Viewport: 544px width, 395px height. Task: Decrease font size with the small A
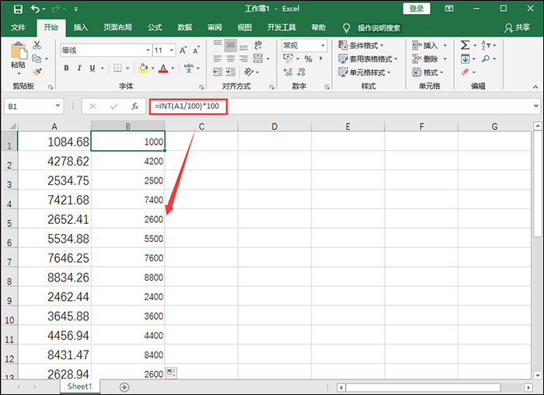[x=197, y=51]
